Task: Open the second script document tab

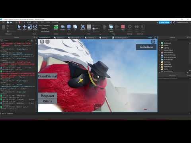Action: click(75, 38)
